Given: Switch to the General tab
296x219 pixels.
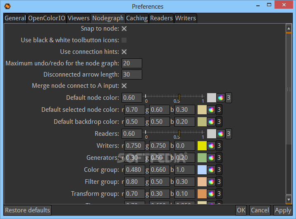Looking at the screenshot, I should pos(15,18).
